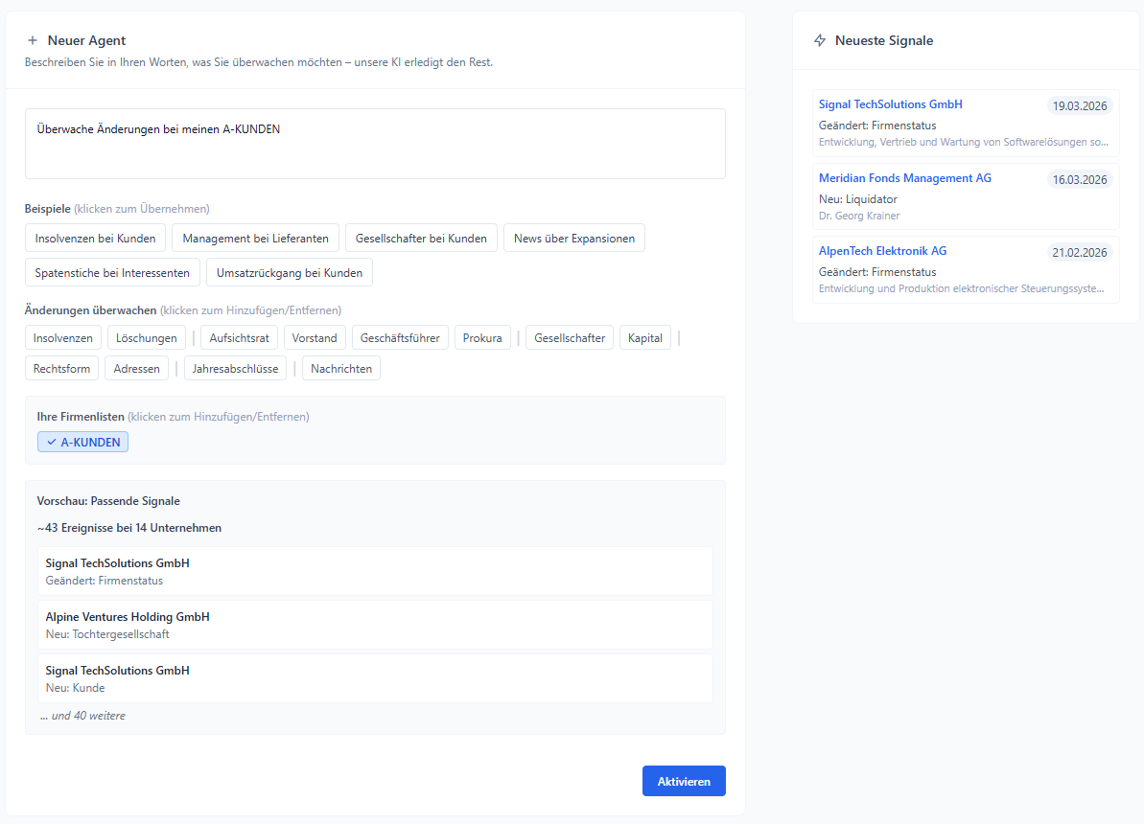The width and height of the screenshot is (1144, 824).
Task: Apply the "Umsatzrückgang bei Kunden" example
Action: (x=289, y=272)
